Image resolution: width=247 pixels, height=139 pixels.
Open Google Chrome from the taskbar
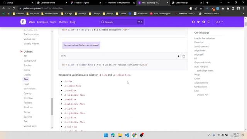(x=134, y=135)
